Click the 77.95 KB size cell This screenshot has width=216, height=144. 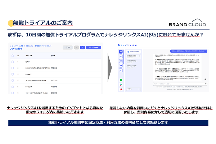pyautogui.click(x=54, y=68)
